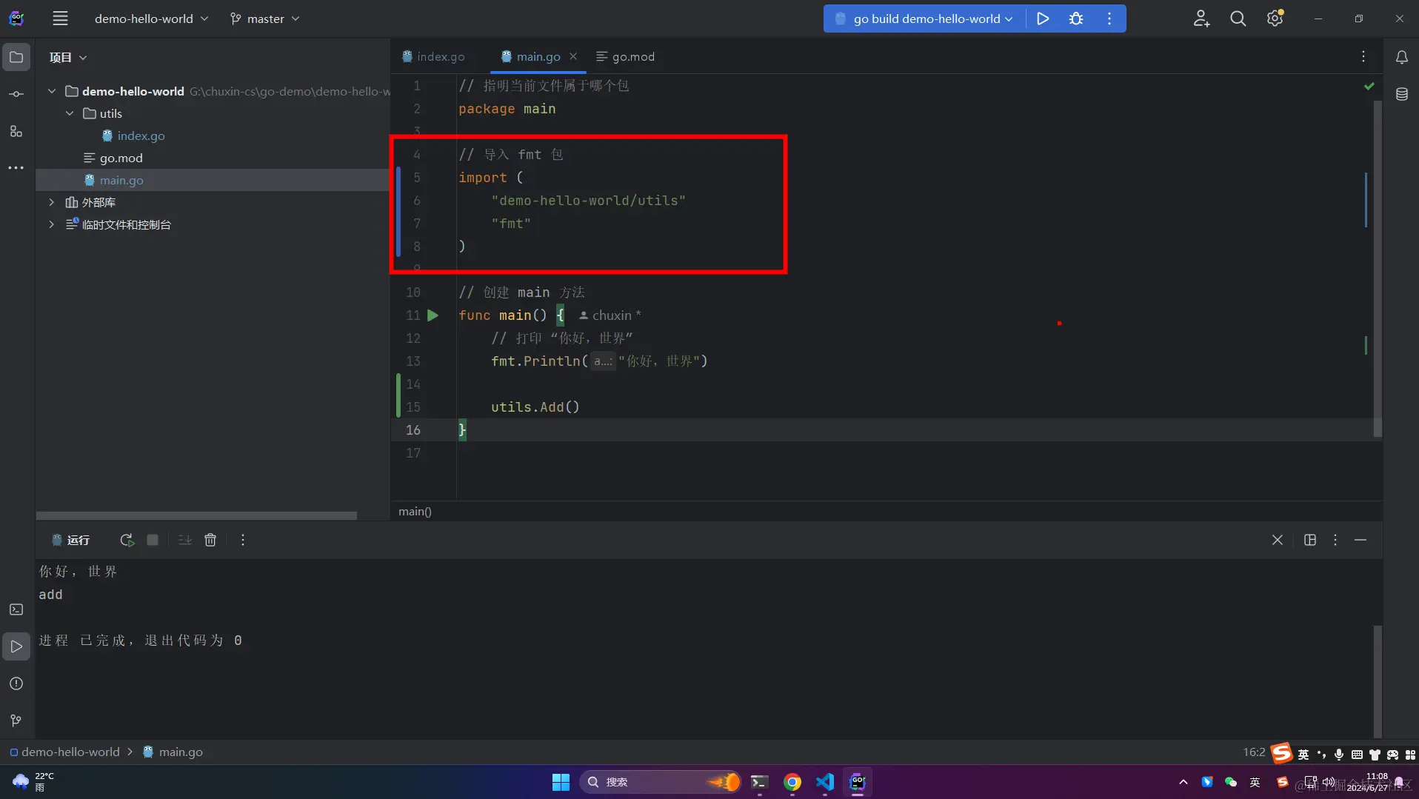Click the editor vertical scrollbar
Screen dimensions: 1419x799
[x=1378, y=268]
